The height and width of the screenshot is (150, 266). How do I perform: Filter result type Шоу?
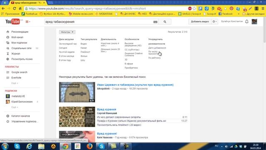pos(83,60)
